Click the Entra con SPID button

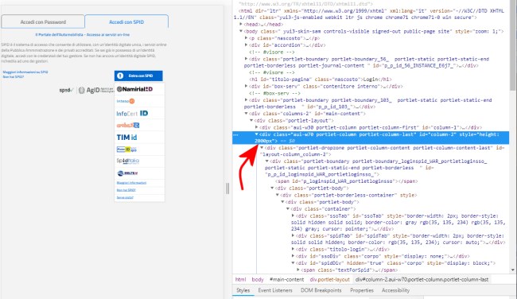(x=138, y=76)
